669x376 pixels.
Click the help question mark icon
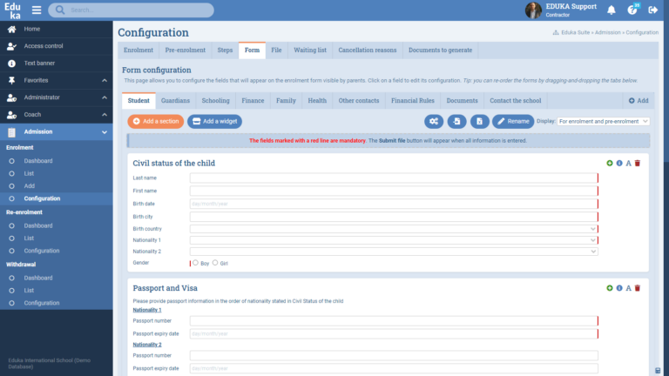point(632,10)
